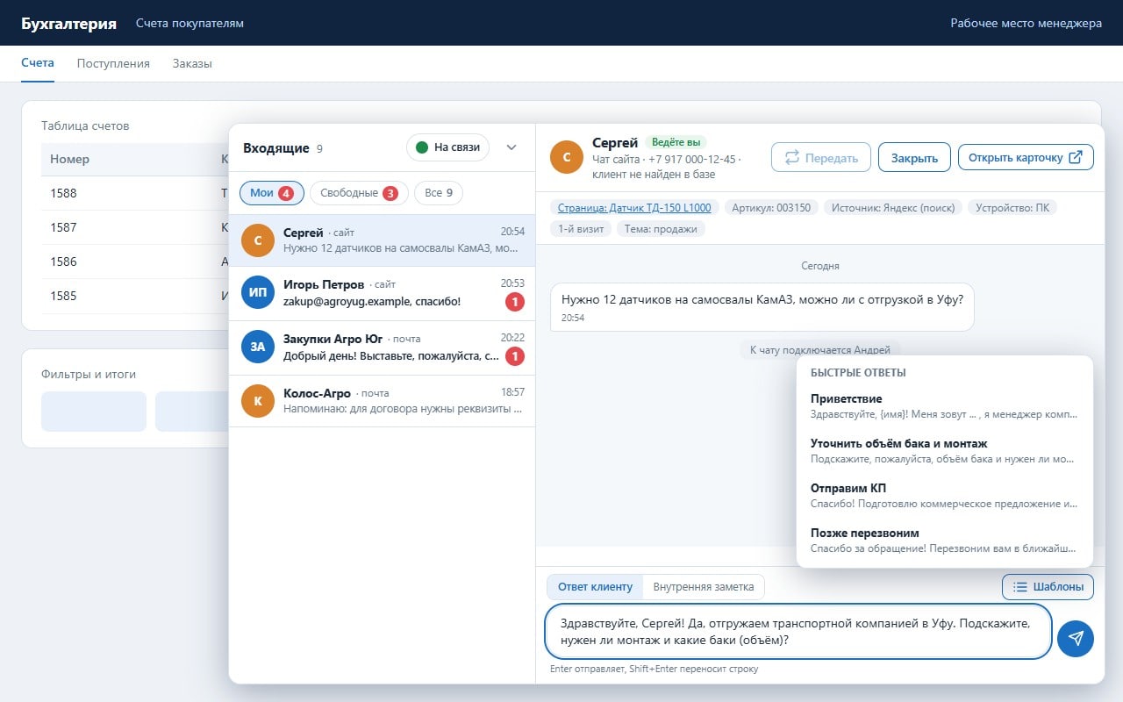Open the Колос-Агро email conversation
Image resolution: width=1123 pixels, height=702 pixels.
[382, 401]
